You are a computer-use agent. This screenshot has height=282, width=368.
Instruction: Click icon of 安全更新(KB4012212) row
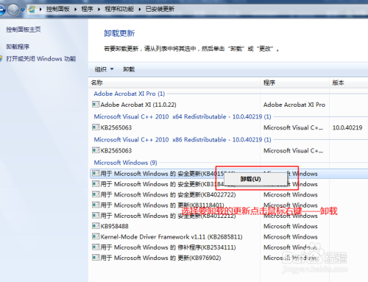tap(96, 216)
